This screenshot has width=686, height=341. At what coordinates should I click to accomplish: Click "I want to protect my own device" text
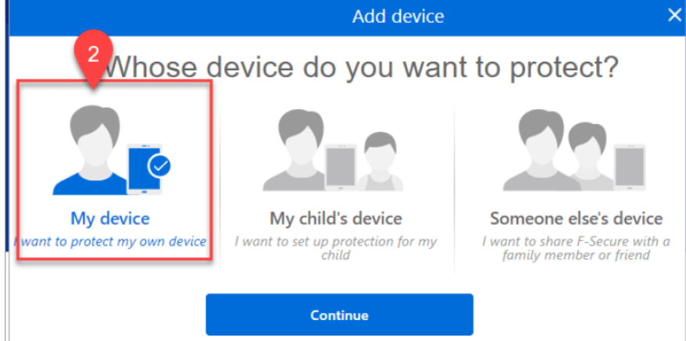(x=110, y=241)
